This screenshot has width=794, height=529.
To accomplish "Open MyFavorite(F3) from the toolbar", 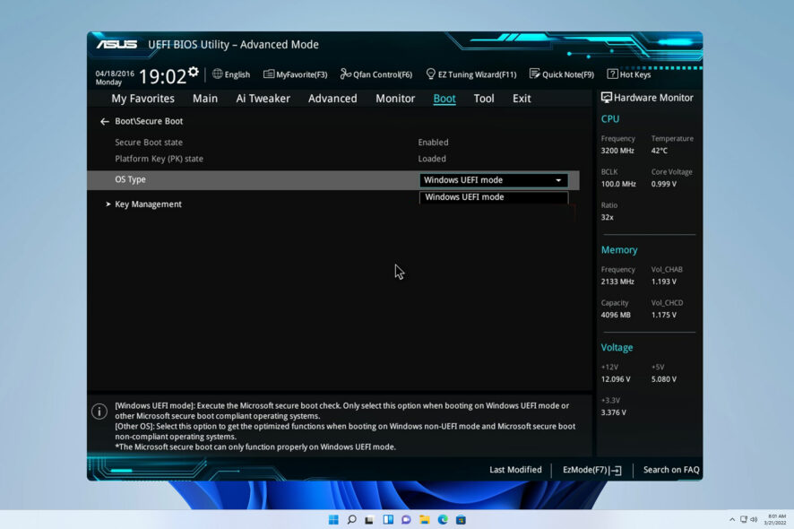I will coord(295,74).
